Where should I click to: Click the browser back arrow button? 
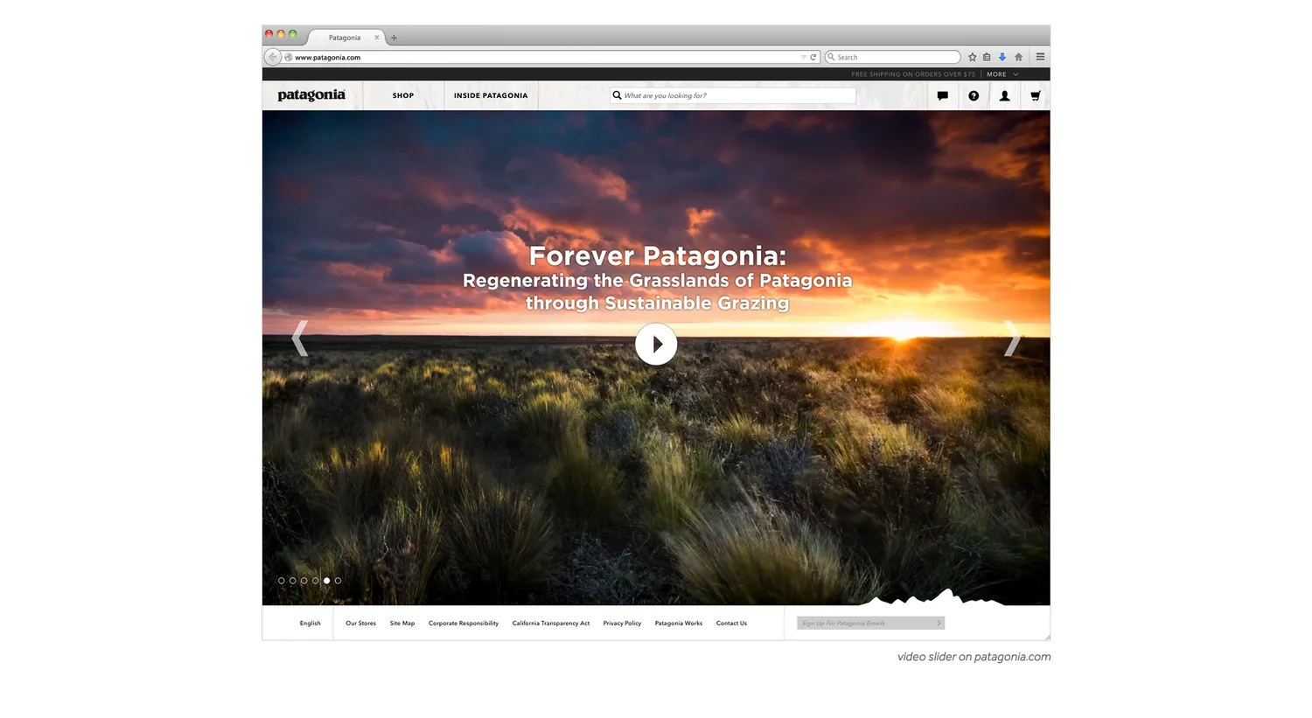(x=273, y=57)
